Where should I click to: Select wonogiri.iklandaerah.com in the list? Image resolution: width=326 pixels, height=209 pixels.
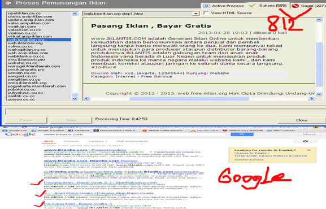pos(34,66)
